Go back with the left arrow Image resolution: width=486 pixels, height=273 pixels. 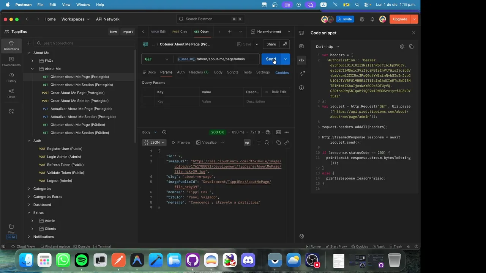[x=27, y=19]
